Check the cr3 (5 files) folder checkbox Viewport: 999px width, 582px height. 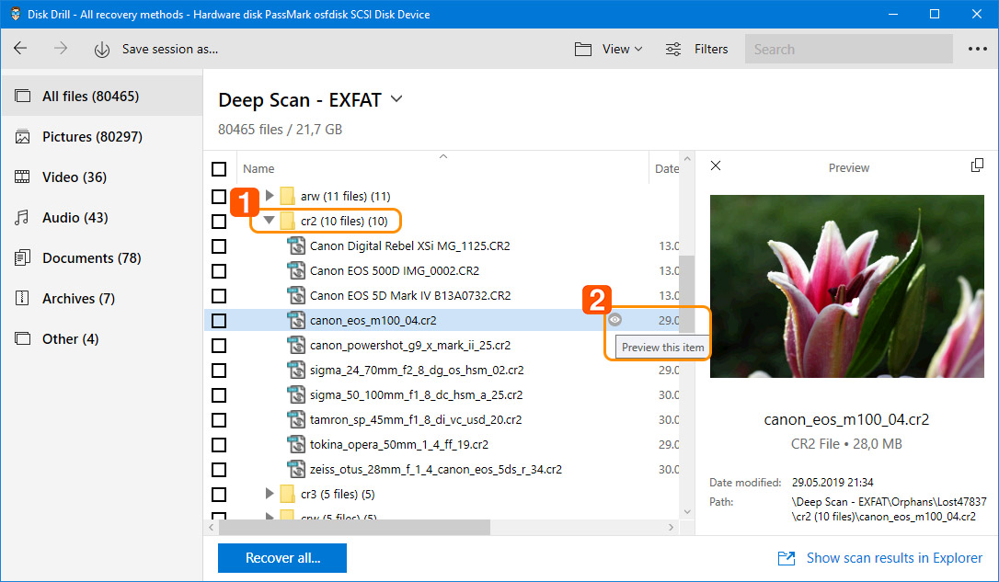[219, 494]
